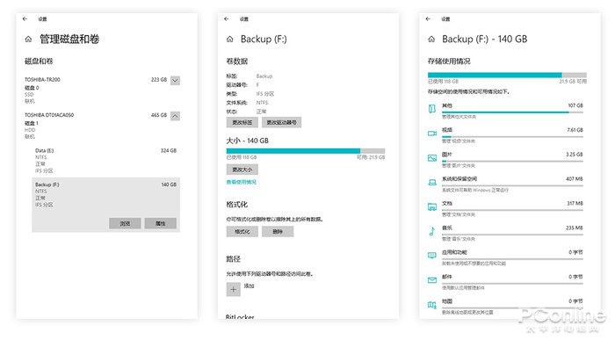Click the plus icon to 添加 a path
The image size is (615, 340).
tap(234, 289)
